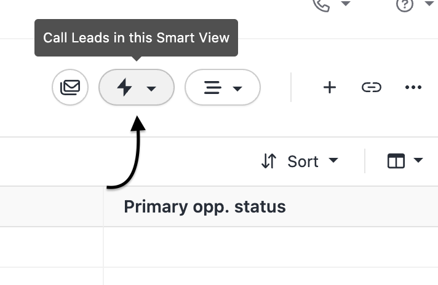Click the horizontal lines view icon
The height and width of the screenshot is (285, 438).
[212, 87]
